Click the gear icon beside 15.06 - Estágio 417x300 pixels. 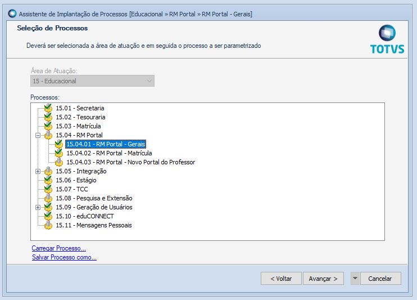click(48, 180)
